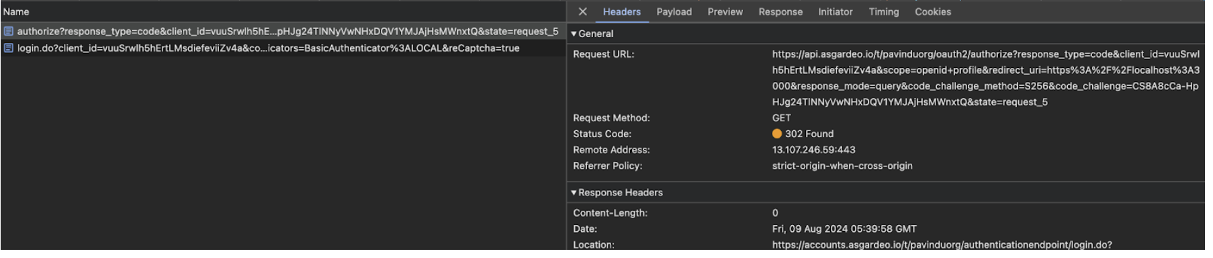The image size is (1213, 258).
Task: Click the Request URL value
Action: (x=985, y=78)
